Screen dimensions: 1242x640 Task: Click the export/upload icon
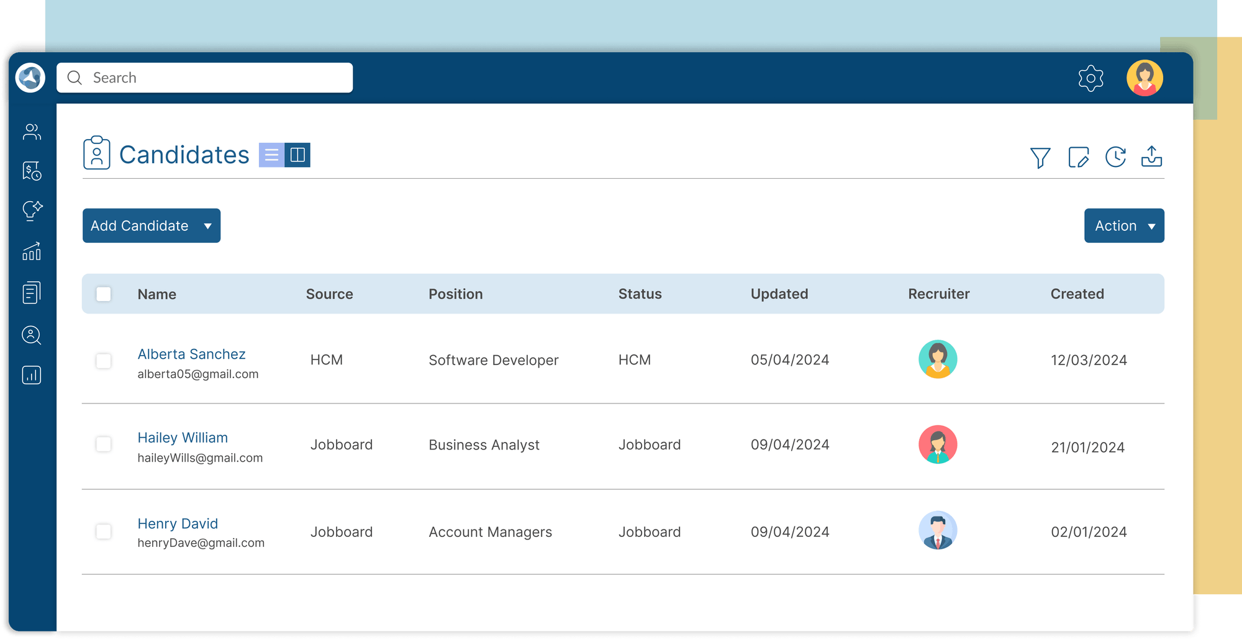pos(1153,157)
